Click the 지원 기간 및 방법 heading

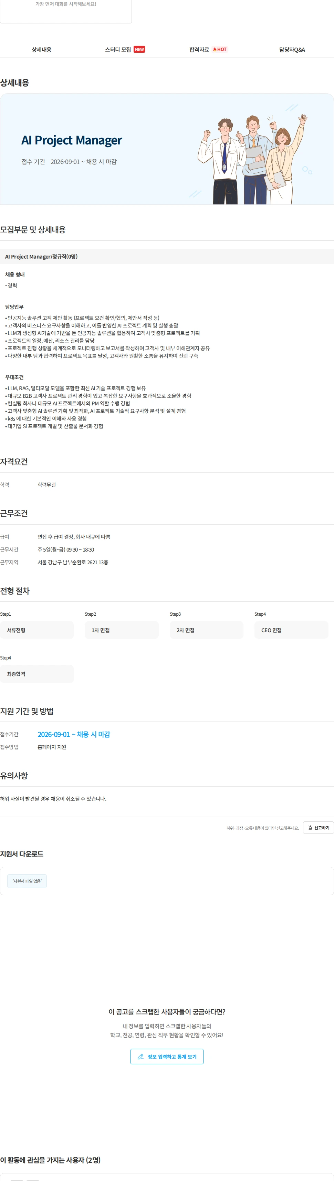27,711
